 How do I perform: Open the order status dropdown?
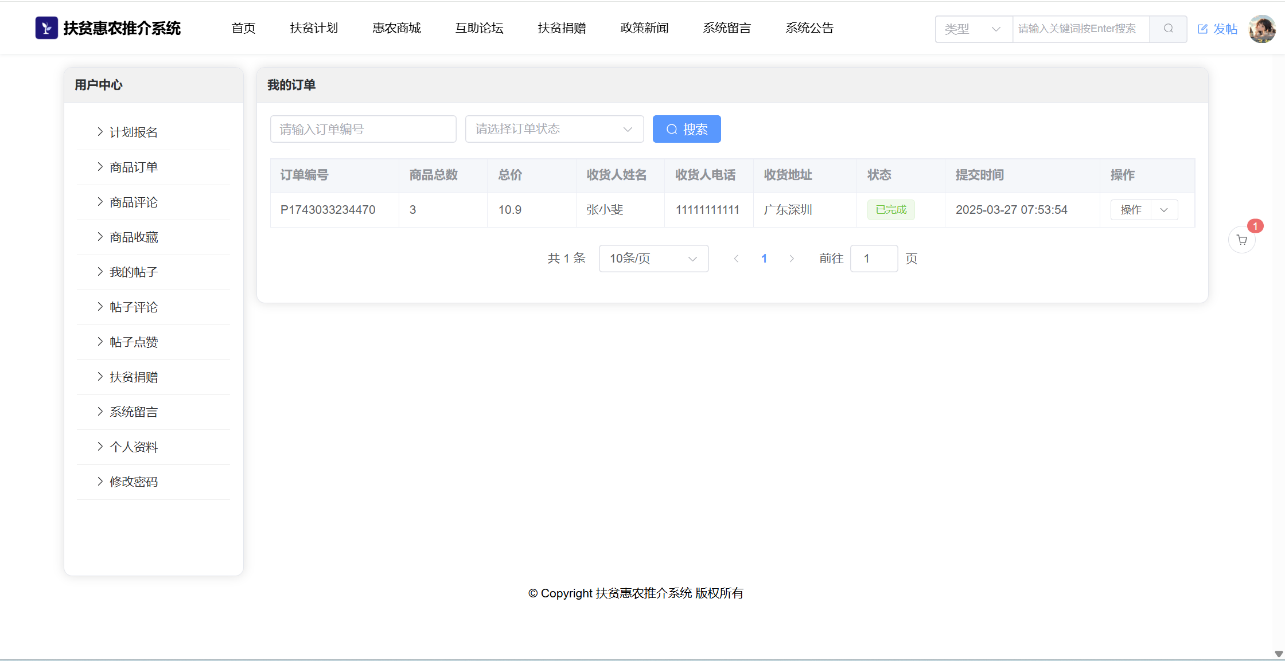tap(554, 129)
